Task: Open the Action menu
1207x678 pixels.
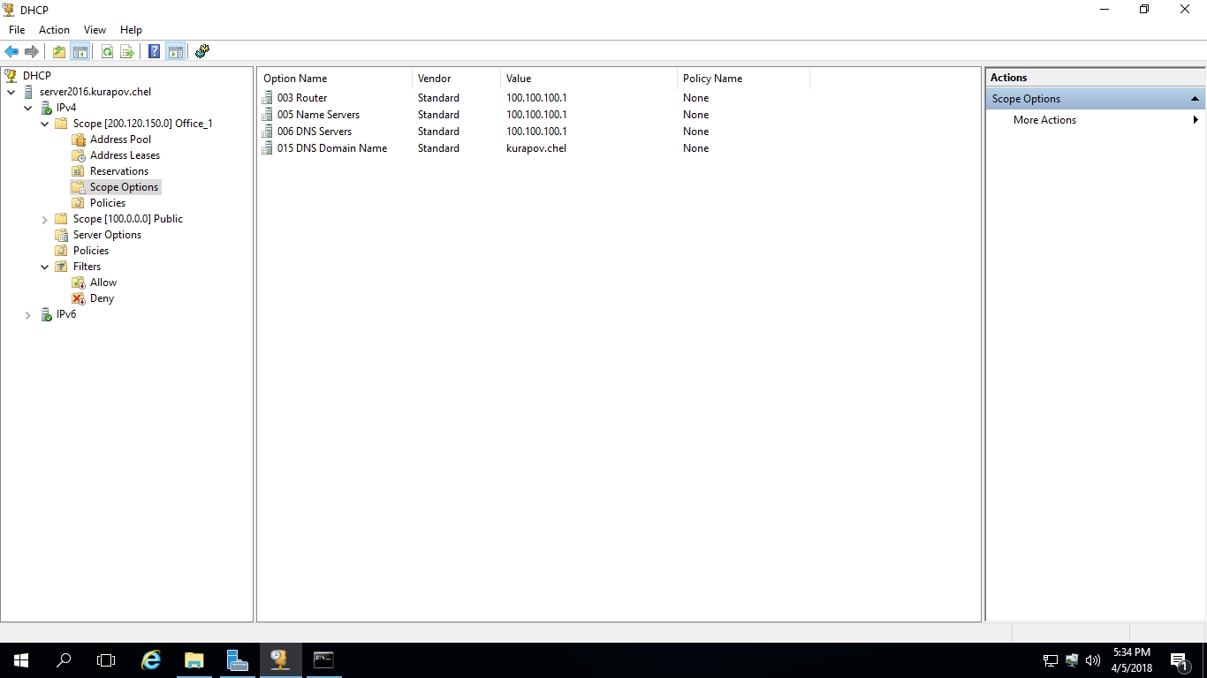Action: click(x=54, y=30)
